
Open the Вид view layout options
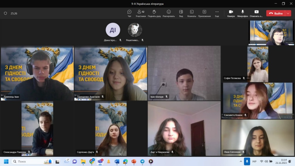coord(181,13)
